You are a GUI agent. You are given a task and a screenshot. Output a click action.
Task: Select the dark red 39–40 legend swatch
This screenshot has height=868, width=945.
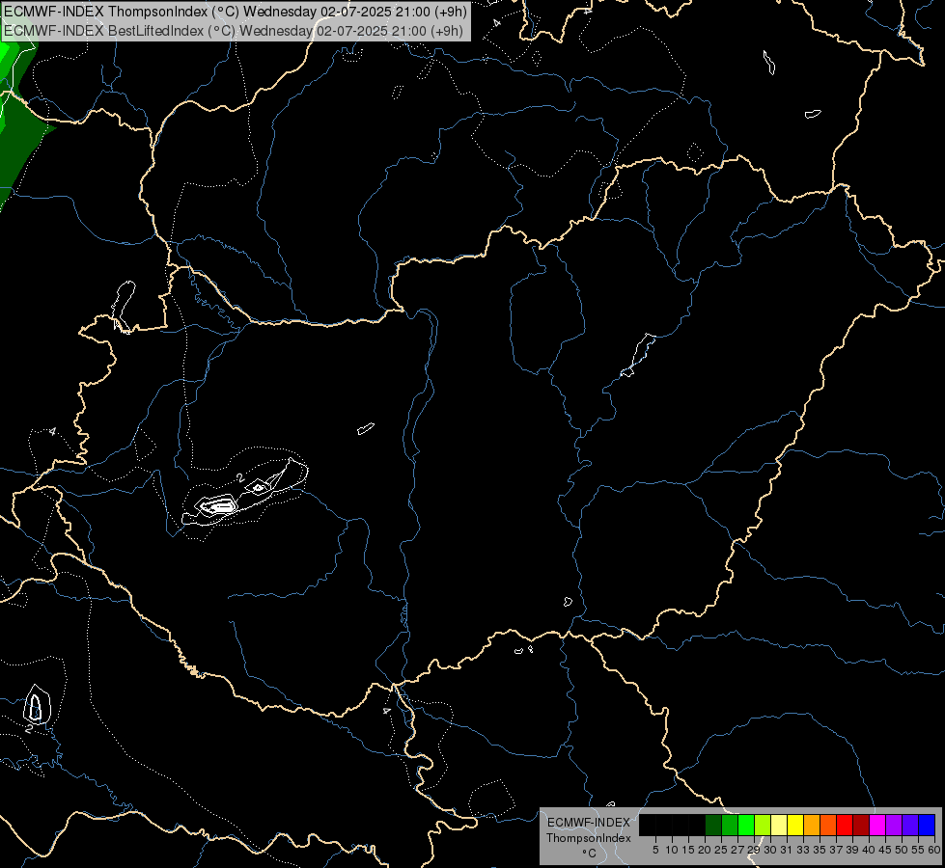point(861,825)
